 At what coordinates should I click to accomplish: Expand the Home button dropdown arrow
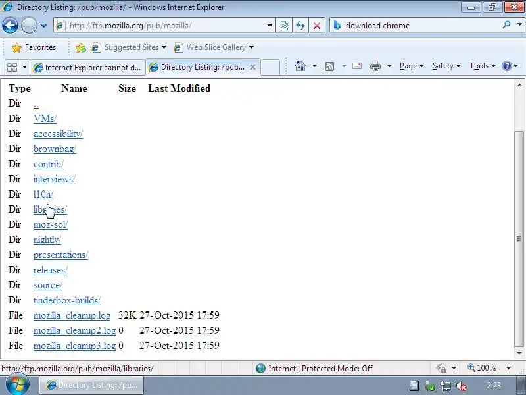click(314, 66)
